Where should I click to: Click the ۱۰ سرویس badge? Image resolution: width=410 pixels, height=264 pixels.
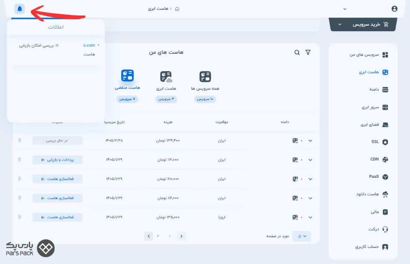point(205,99)
